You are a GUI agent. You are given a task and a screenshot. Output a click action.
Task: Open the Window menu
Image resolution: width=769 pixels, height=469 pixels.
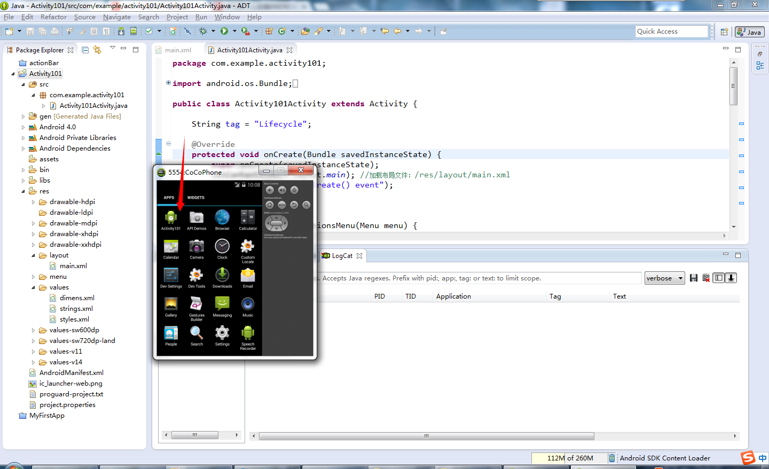tap(227, 17)
